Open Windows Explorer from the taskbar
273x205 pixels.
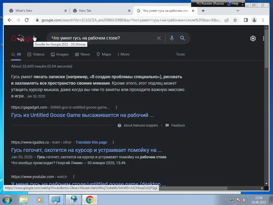(x=24, y=200)
